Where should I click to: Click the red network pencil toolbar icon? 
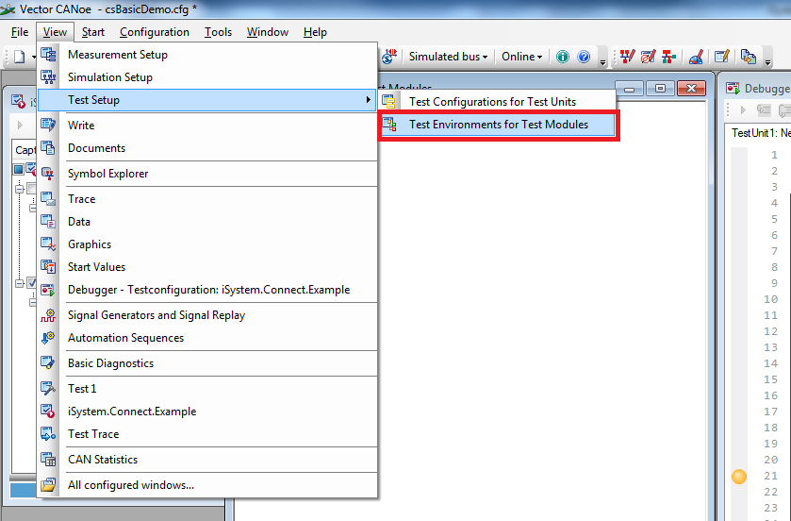pyautogui.click(x=627, y=57)
